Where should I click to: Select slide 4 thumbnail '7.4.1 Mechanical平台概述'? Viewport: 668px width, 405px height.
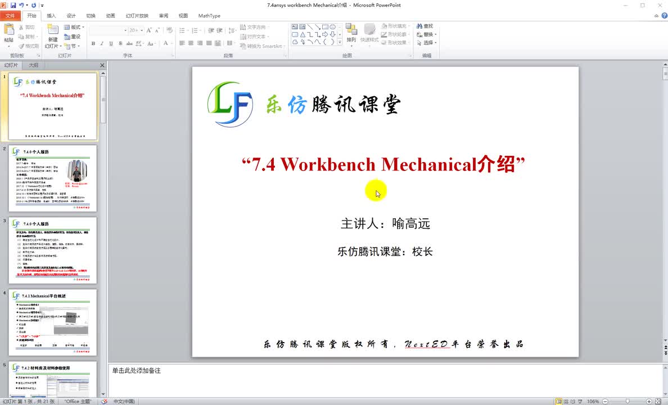(x=53, y=322)
